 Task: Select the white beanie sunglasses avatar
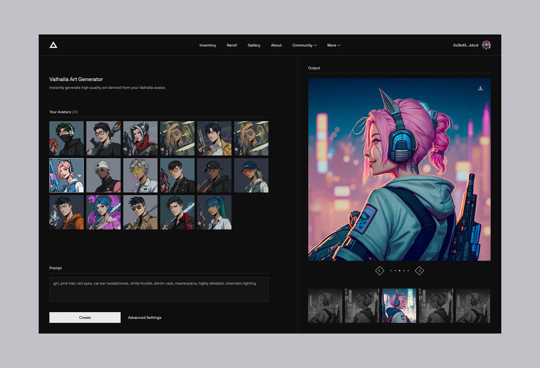[x=103, y=175]
